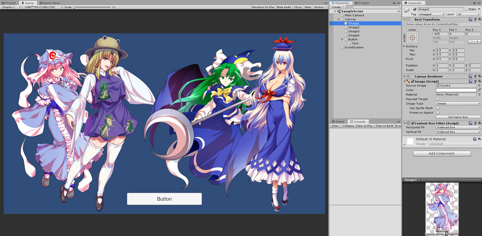Toggle Mute Audio in Game view
This screenshot has height=236, width=482.
tap(284, 7)
